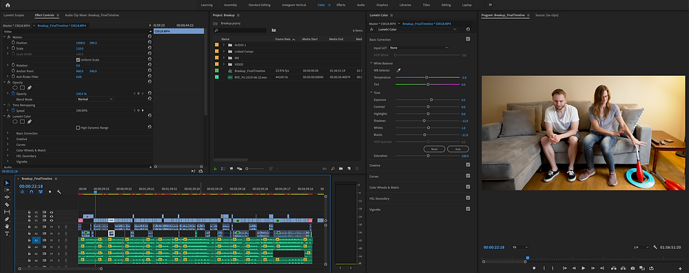Click Export Frame camera icon
The height and width of the screenshot is (273, 689).
click(633, 268)
